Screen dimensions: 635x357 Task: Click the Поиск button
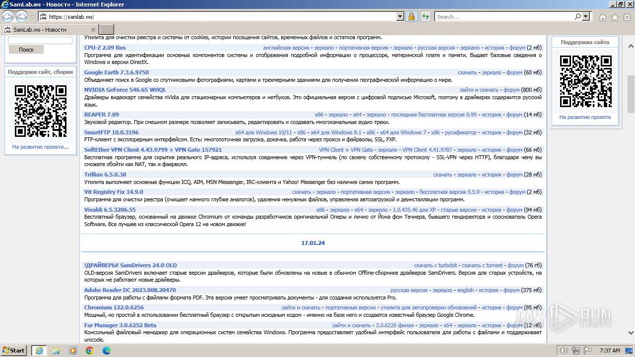click(26, 50)
